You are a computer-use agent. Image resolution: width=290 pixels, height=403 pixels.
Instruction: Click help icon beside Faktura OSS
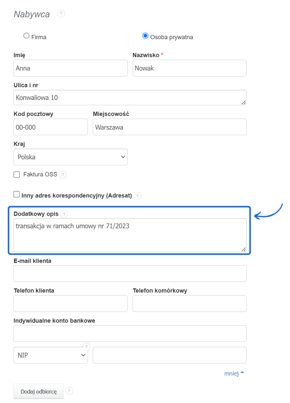pyautogui.click(x=63, y=174)
